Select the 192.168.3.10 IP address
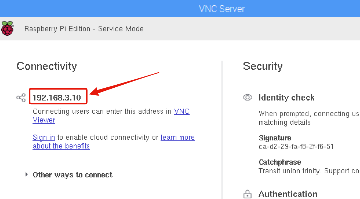The height and width of the screenshot is (199, 360). [x=57, y=97]
